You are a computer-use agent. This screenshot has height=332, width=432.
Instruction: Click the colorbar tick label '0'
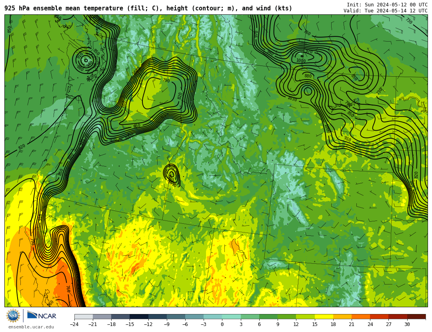click(222, 324)
